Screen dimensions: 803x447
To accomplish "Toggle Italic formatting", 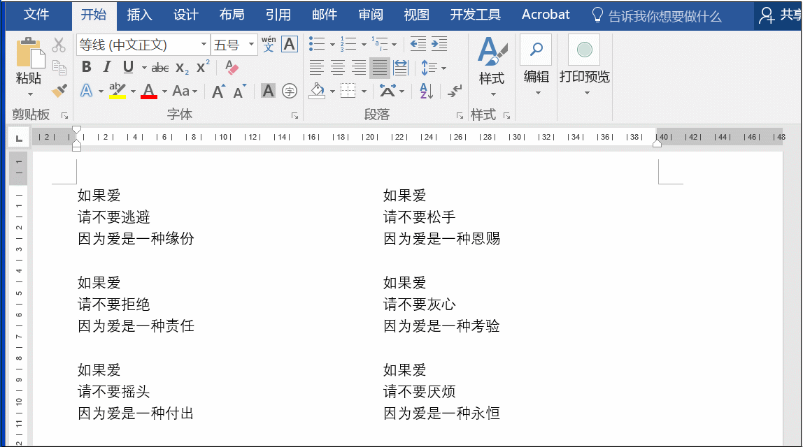I will pos(106,67).
